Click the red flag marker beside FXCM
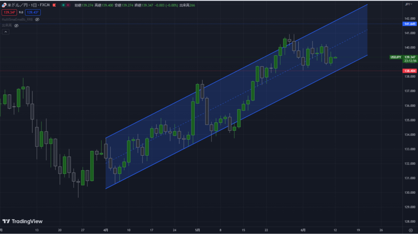 pos(54,6)
